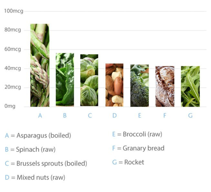Select the Brussels sprouts bar
This screenshot has height=192, width=211.
89,80
